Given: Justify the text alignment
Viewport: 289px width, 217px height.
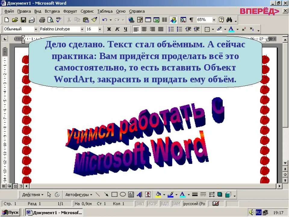Looking at the screenshot, I should tap(161, 29).
